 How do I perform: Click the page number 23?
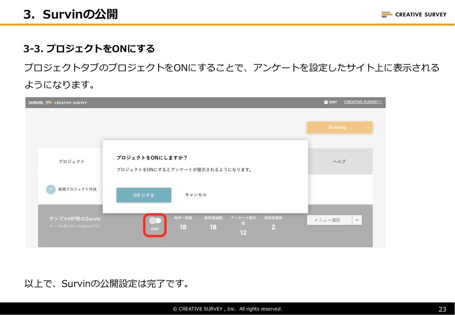point(442,309)
